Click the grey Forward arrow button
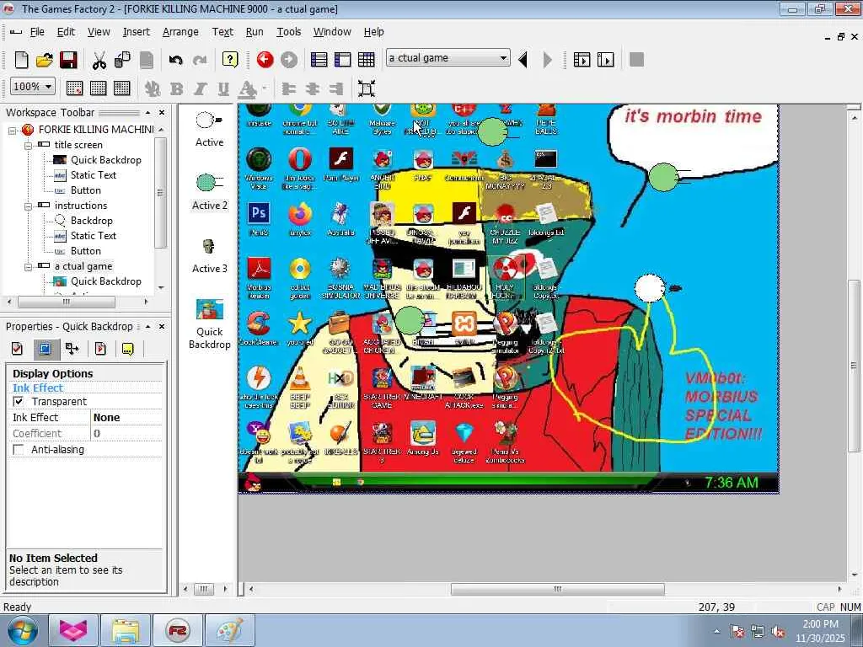The width and height of the screenshot is (863, 647). pos(289,60)
